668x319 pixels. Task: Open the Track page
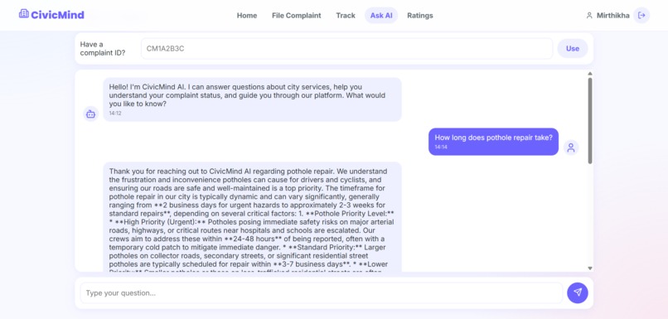(x=346, y=16)
